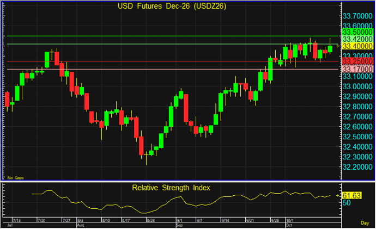Click the yellow 33.40000 current price label
The height and width of the screenshot is (229, 376).
click(357, 46)
